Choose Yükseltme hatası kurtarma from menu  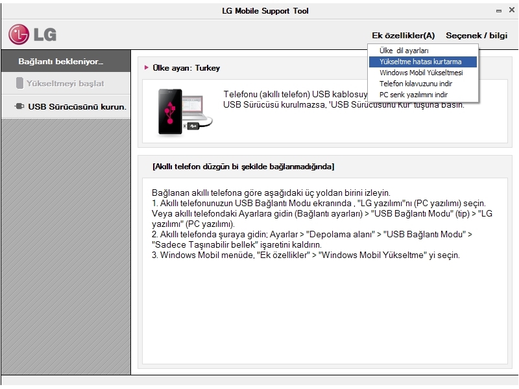423,62
